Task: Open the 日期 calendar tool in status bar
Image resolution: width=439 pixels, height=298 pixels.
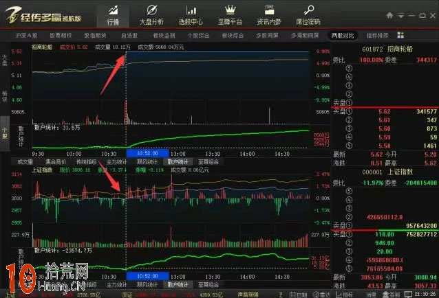Action: pyautogui.click(x=298, y=295)
